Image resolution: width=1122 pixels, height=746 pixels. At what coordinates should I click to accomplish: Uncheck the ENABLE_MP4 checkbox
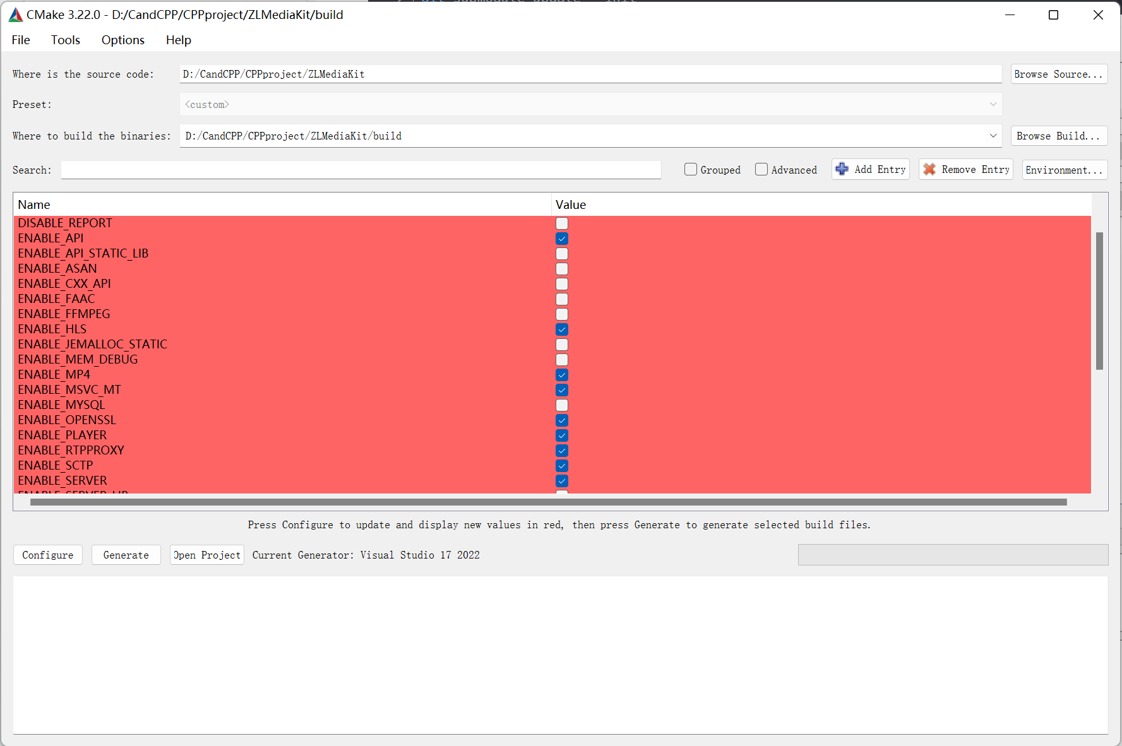coord(562,375)
